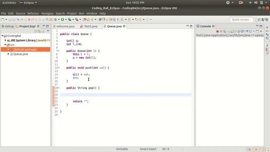Maximize the editor area

point(191,26)
